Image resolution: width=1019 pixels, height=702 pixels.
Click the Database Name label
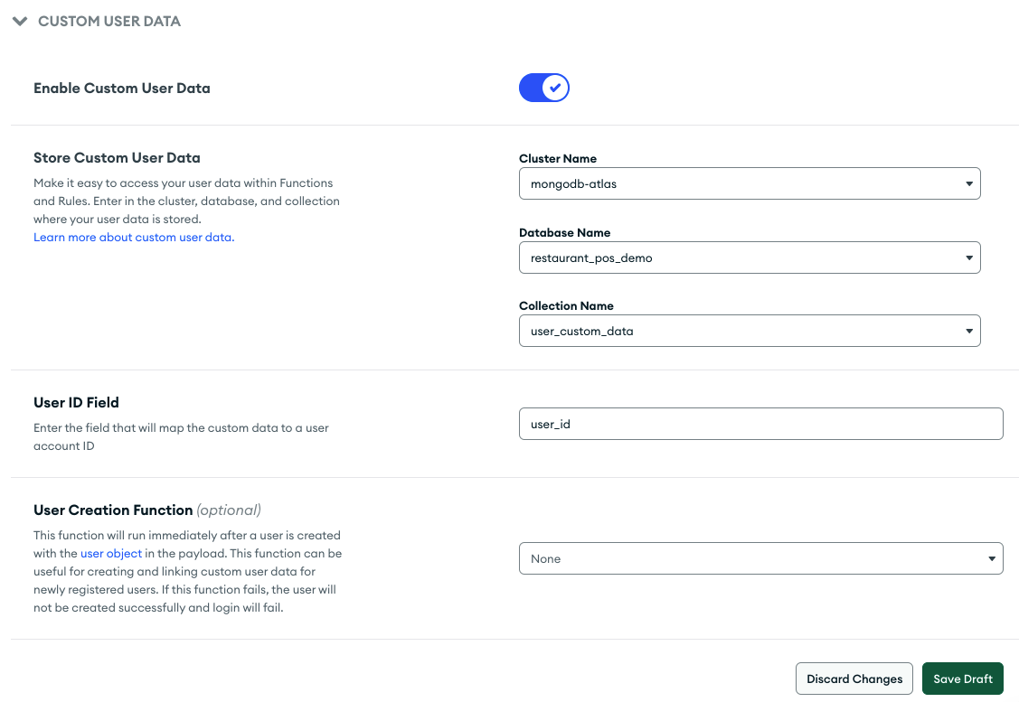565,232
